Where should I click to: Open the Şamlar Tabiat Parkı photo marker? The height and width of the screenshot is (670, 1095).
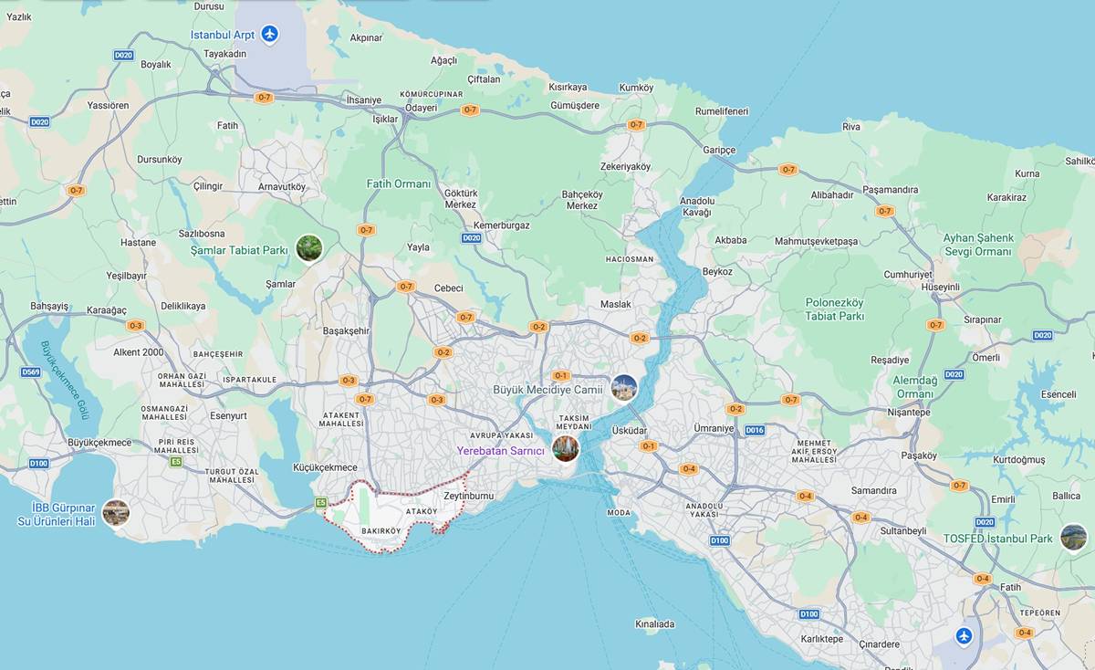[x=308, y=248]
